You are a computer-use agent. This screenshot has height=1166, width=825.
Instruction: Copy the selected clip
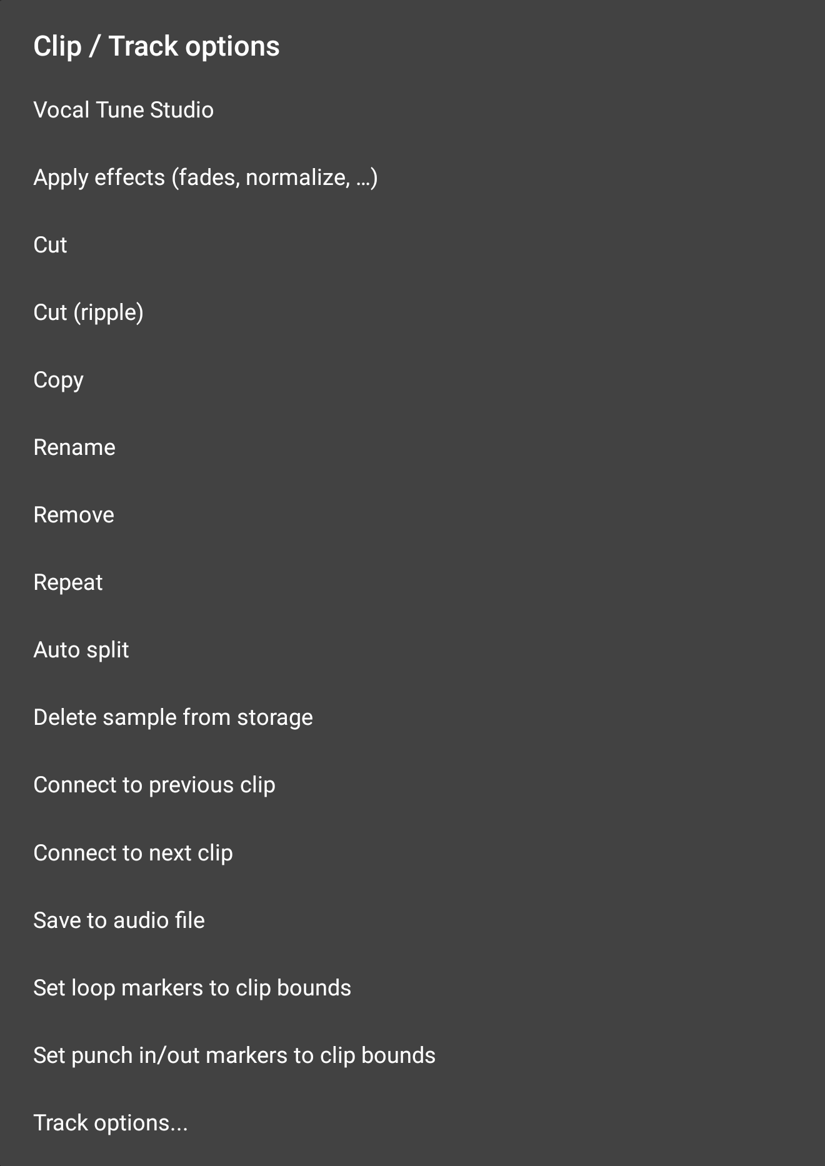(58, 380)
